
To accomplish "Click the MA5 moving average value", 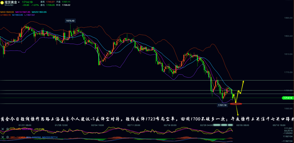I will click(7, 12).
